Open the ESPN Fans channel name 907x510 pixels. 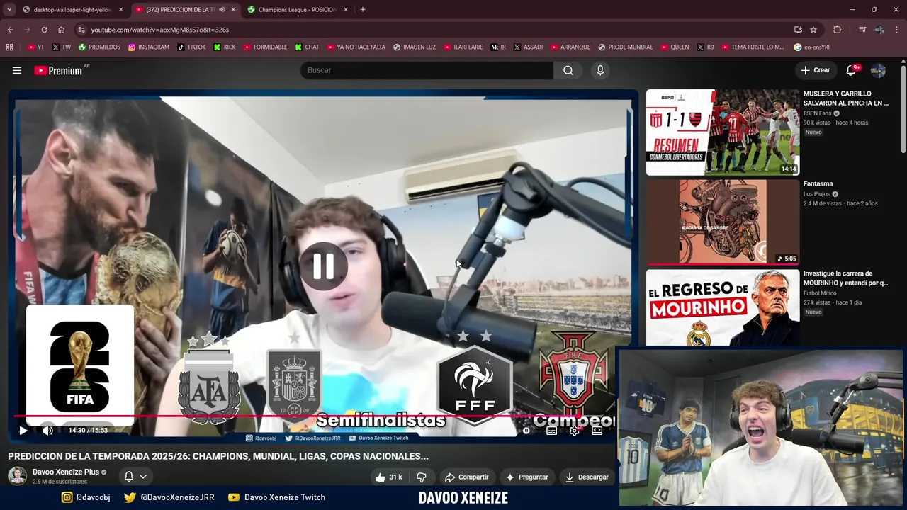click(x=817, y=113)
